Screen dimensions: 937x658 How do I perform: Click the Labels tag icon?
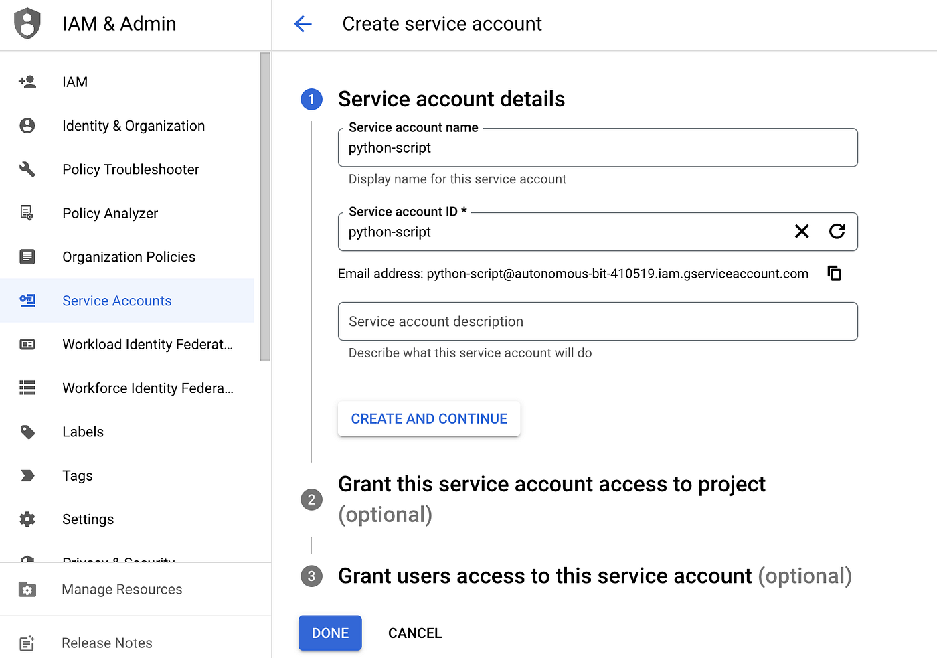click(27, 432)
